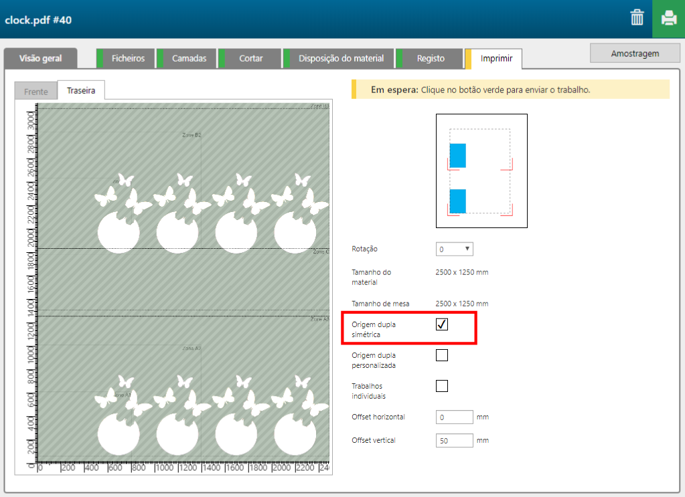
Task: Select the Traseira preview tab
Action: (x=81, y=90)
